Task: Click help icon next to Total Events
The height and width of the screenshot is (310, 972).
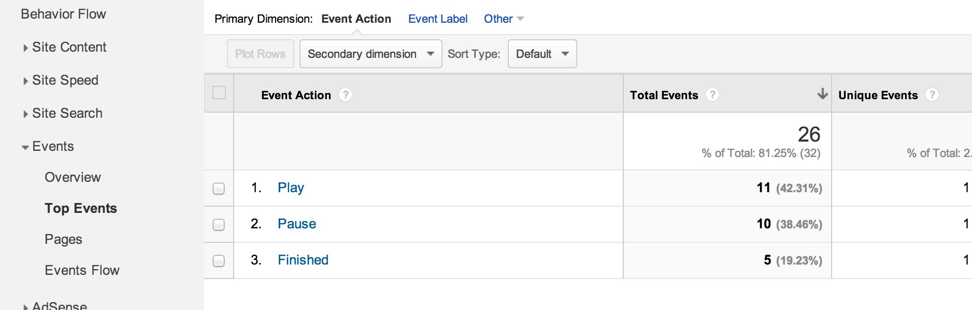Action: point(712,95)
